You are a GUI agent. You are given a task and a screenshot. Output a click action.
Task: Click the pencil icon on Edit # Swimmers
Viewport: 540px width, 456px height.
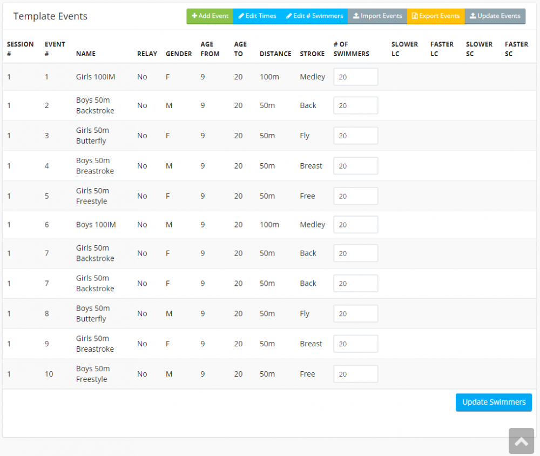point(290,16)
